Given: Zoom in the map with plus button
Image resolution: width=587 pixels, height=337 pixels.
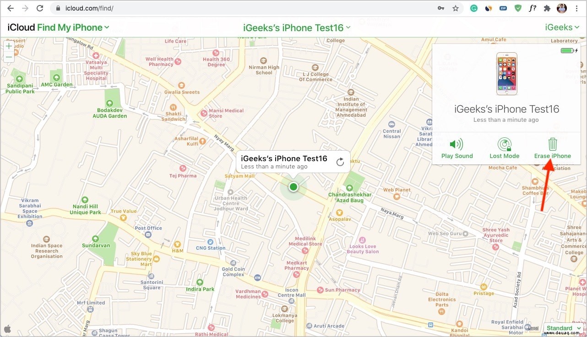Looking at the screenshot, I should point(9,46).
